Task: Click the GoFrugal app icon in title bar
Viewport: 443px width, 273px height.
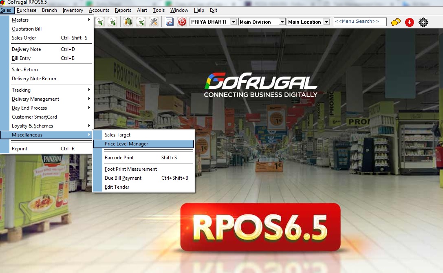Action: point(3,2)
